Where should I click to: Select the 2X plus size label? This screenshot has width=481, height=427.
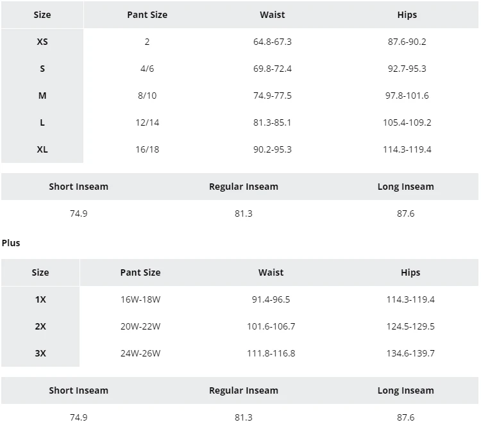click(x=40, y=326)
